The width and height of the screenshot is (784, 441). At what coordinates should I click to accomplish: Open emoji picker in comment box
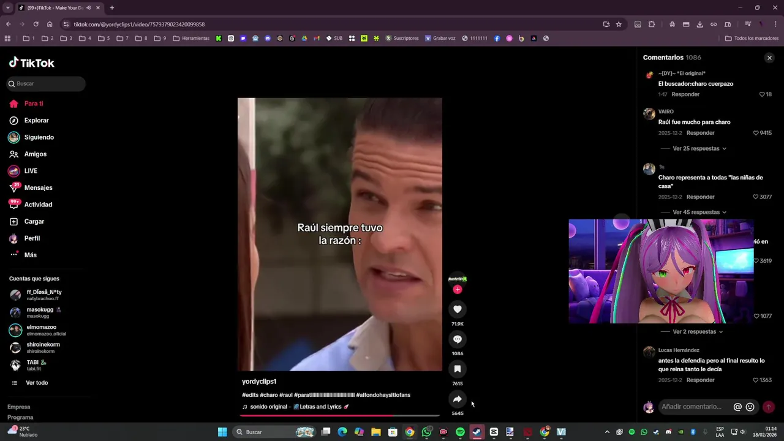pos(750,407)
